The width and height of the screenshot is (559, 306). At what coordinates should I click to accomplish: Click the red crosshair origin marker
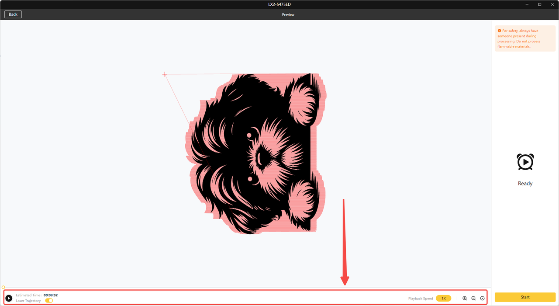point(165,74)
